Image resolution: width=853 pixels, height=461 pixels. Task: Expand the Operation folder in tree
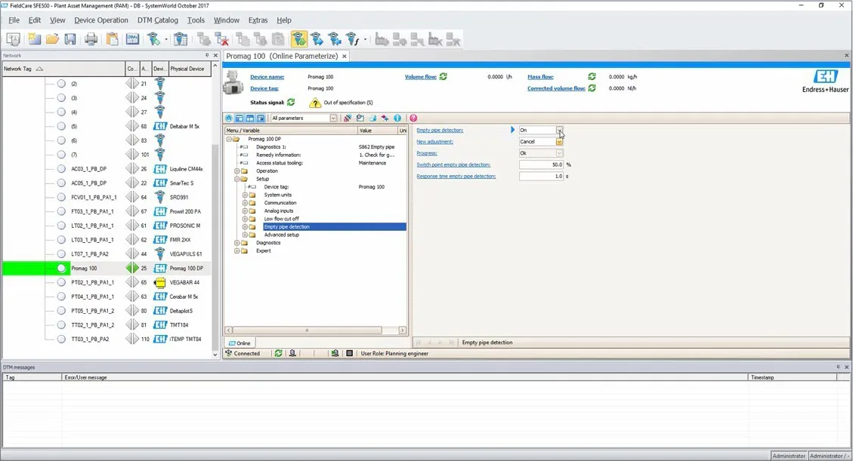(237, 171)
